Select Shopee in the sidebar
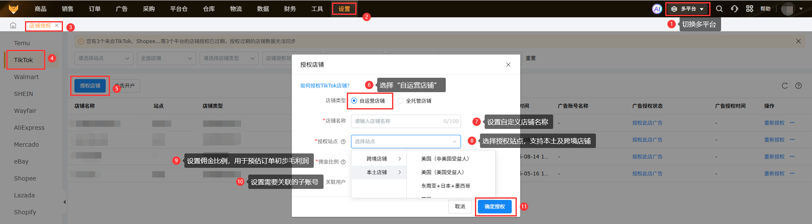Image resolution: width=812 pixels, height=224 pixels. (25, 178)
